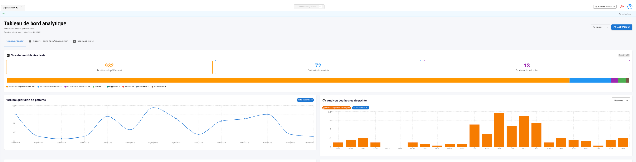Viewport: 636px width, 162px height.
Task: Click legend entry Sous-traités: 6
Action: [x=159, y=86]
